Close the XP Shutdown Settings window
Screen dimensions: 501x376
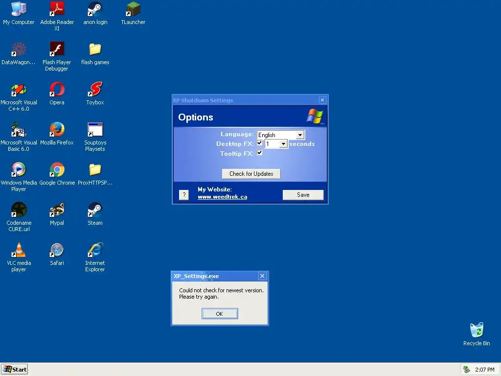tap(322, 100)
